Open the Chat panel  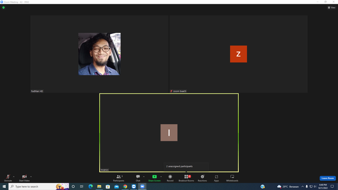[x=138, y=178]
